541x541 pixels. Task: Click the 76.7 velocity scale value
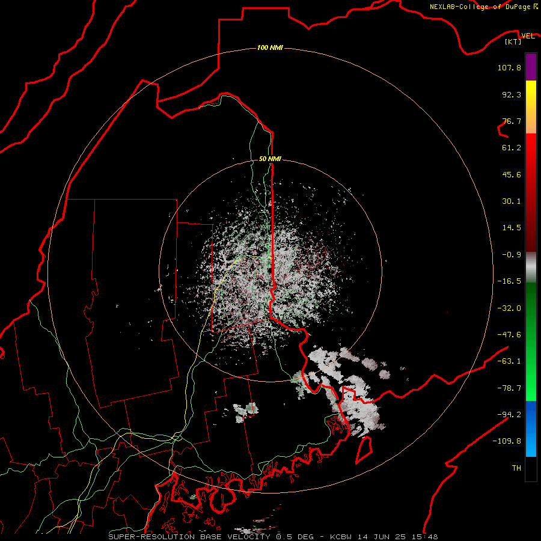click(512, 121)
